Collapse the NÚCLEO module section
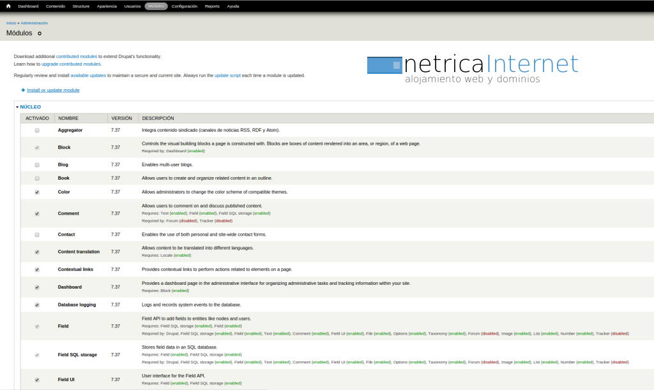This screenshot has width=654, height=390. click(x=30, y=107)
